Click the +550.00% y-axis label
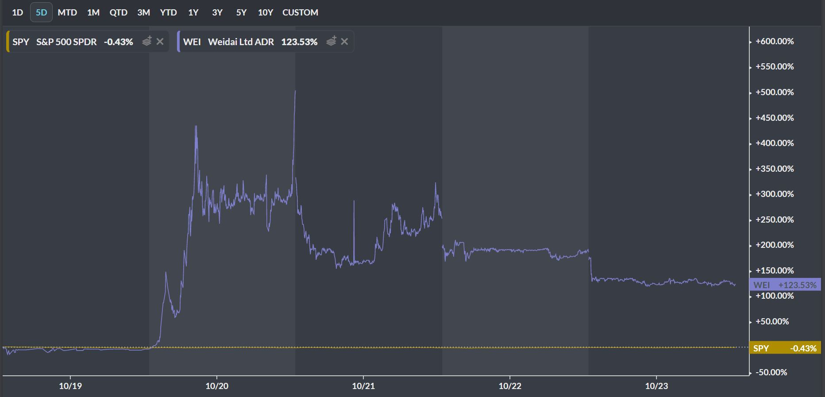The width and height of the screenshot is (825, 397). 775,66
